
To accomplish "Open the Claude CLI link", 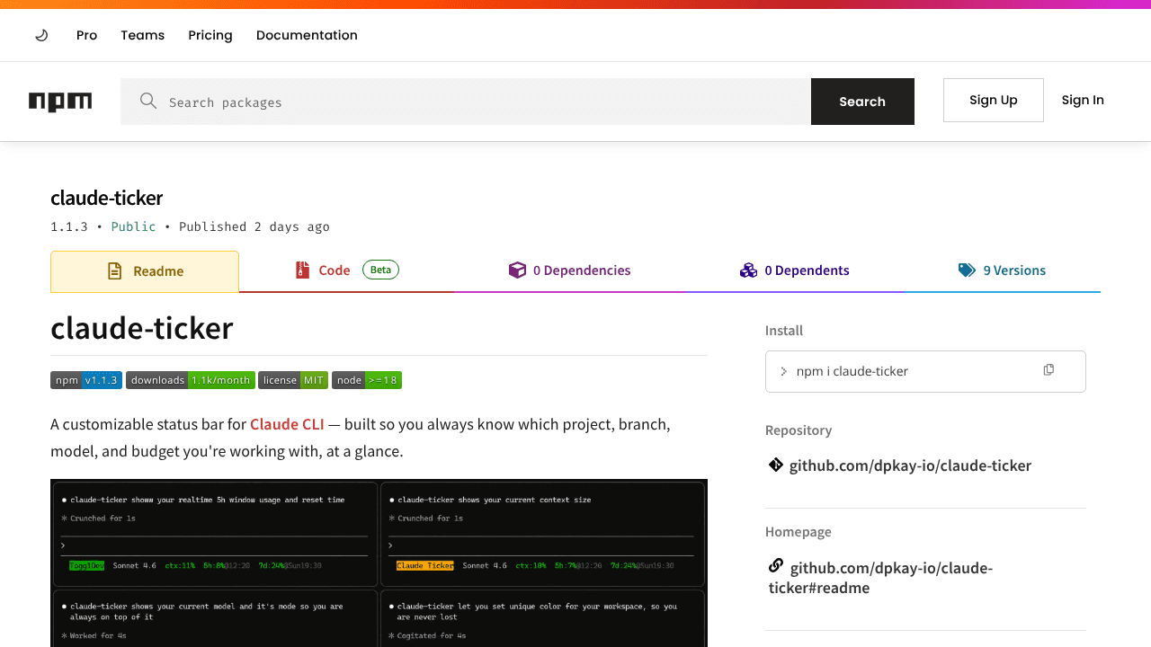I will 287,424.
